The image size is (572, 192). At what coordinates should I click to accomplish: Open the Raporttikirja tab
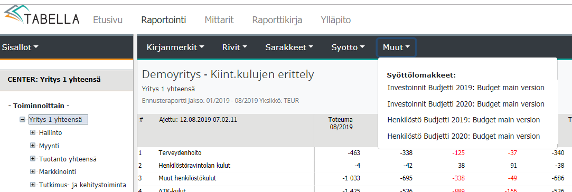(277, 20)
